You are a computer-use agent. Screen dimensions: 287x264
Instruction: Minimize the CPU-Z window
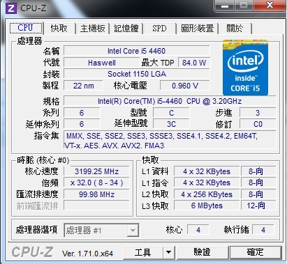tap(225, 6)
